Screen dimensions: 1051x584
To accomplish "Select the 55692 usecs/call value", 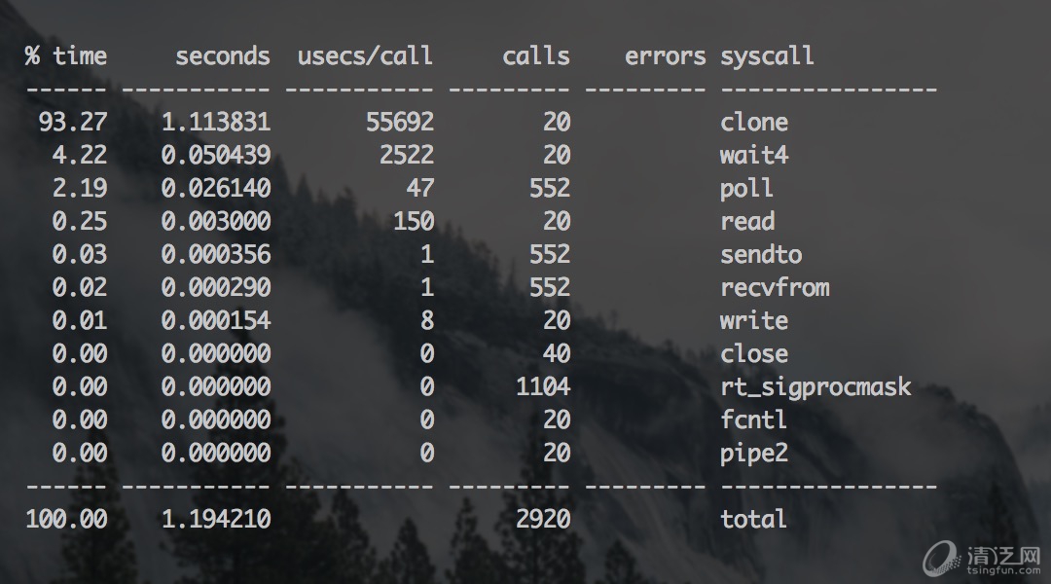I will click(400, 123).
